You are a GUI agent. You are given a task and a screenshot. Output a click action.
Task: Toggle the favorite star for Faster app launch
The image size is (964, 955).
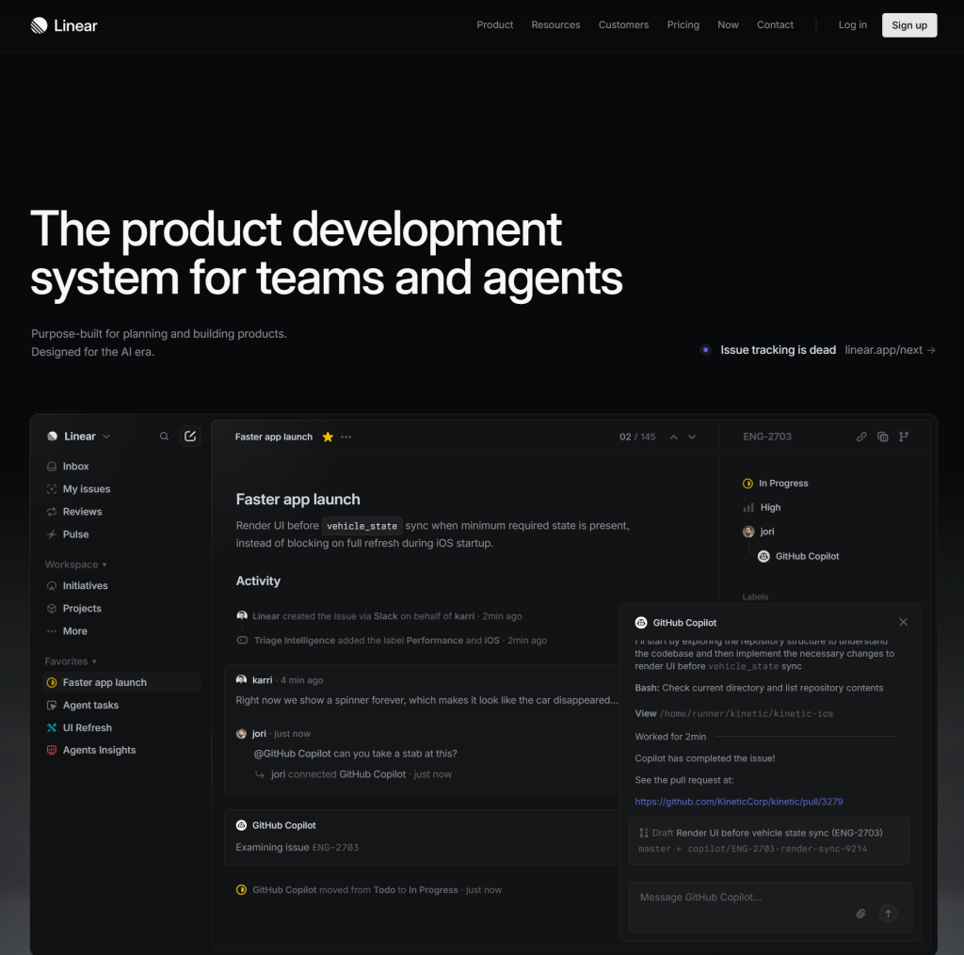click(328, 437)
